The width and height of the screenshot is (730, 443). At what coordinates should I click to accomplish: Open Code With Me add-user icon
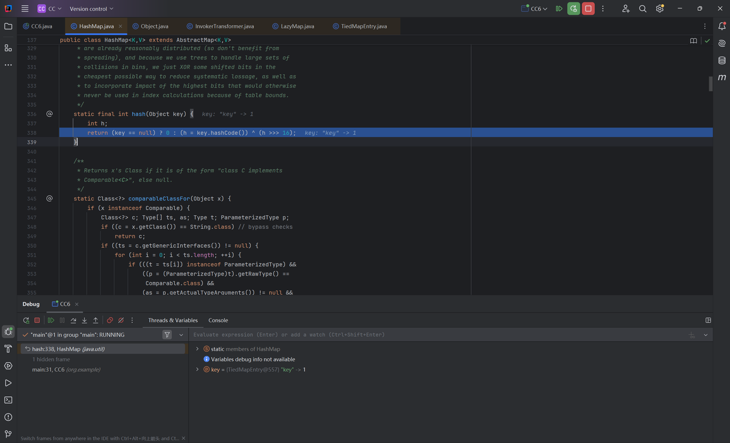626,9
